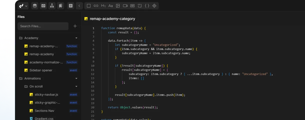Click the event badge on Sidebar opener
The height and width of the screenshot is (120, 305).
(x=73, y=70)
